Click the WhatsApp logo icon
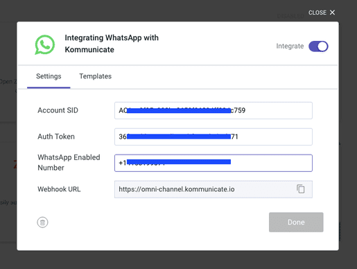Image resolution: width=357 pixels, height=269 pixels. pos(45,45)
